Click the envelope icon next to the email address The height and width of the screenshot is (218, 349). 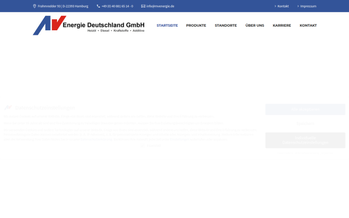pos(143,6)
